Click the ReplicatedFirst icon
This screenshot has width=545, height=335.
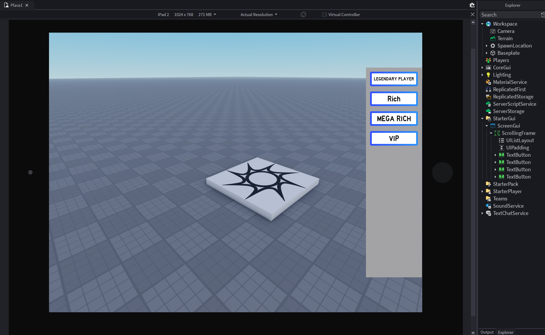[x=488, y=89]
